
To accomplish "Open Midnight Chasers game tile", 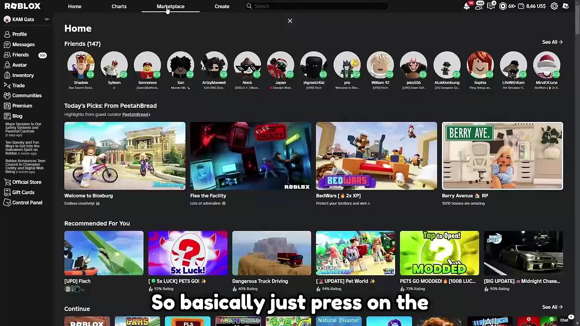I will click(x=523, y=253).
